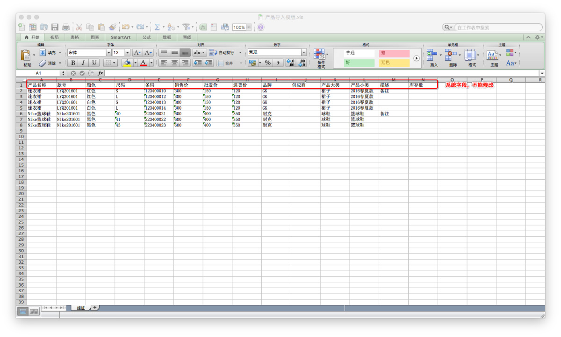
Task: Click the Paste clipboard icon
Action: click(26, 55)
